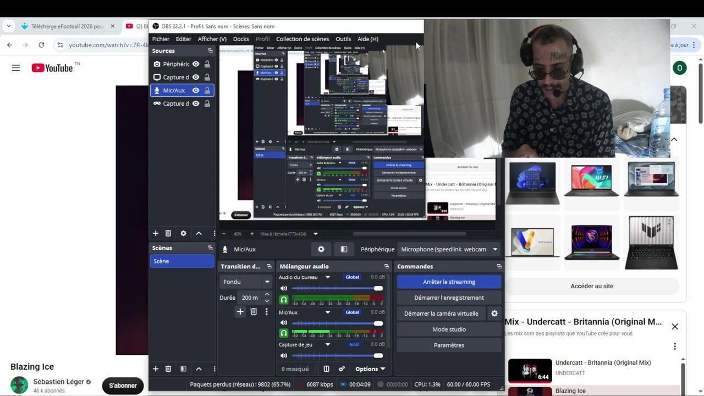704x396 pixels.
Task: Open scene filters icon in Scènes toolbar
Action: 183,369
